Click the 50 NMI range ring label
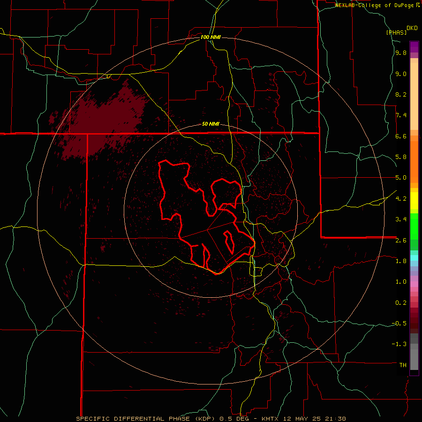Viewport: 422px width, 422px height. tap(211, 124)
